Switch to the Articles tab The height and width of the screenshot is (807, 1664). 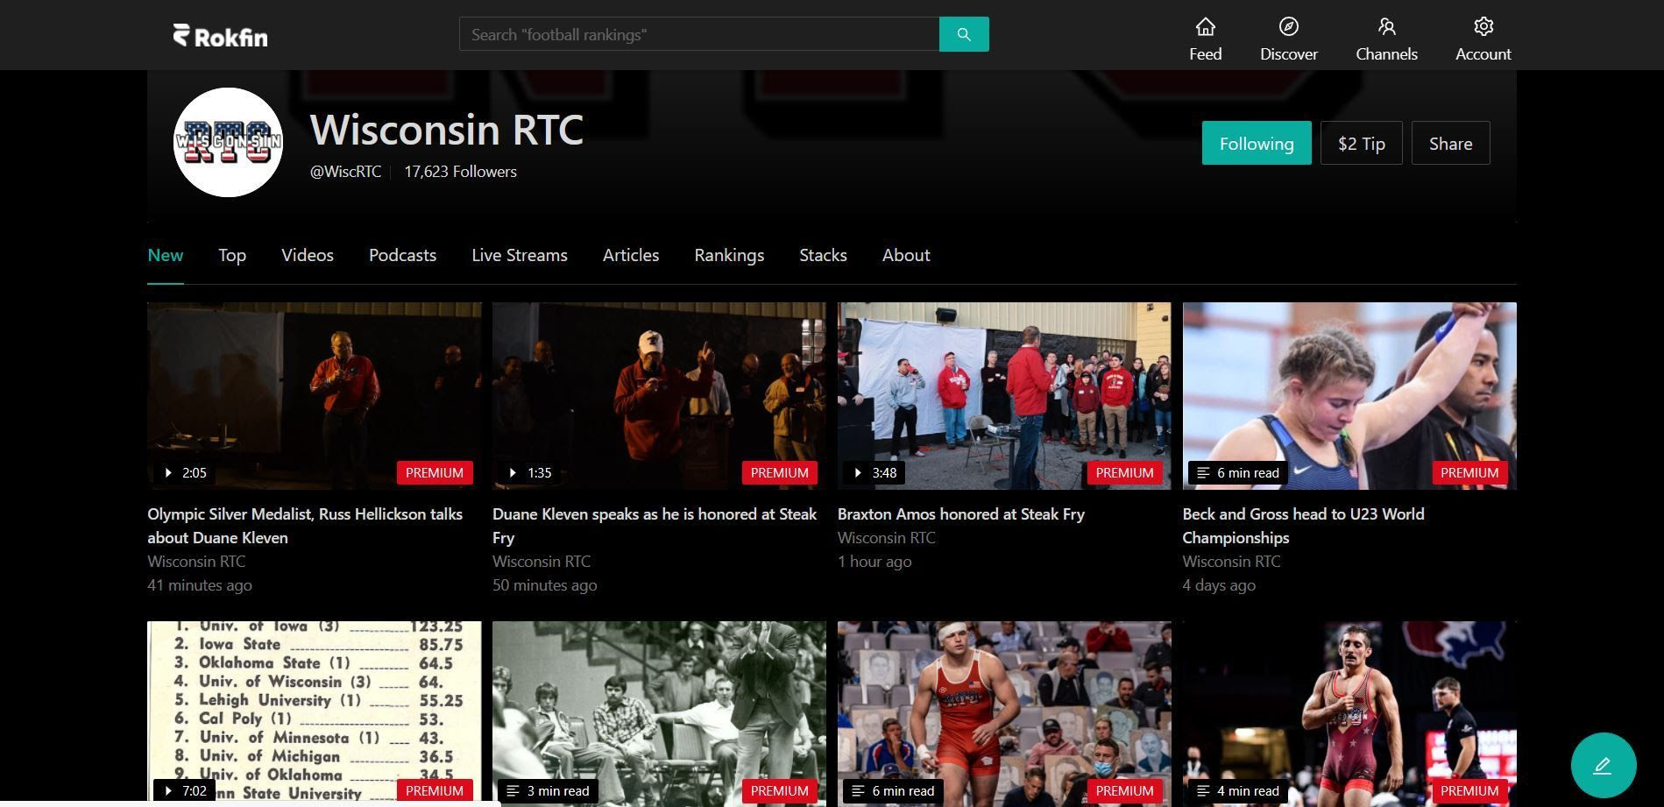pos(631,255)
